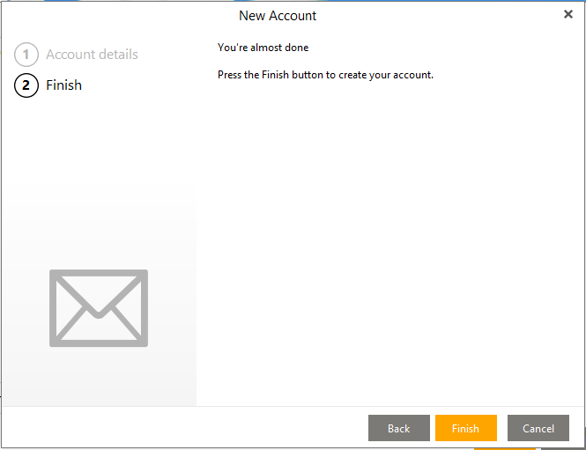586x450 pixels.
Task: Click the gray envelope mail icon
Action: pos(99,307)
